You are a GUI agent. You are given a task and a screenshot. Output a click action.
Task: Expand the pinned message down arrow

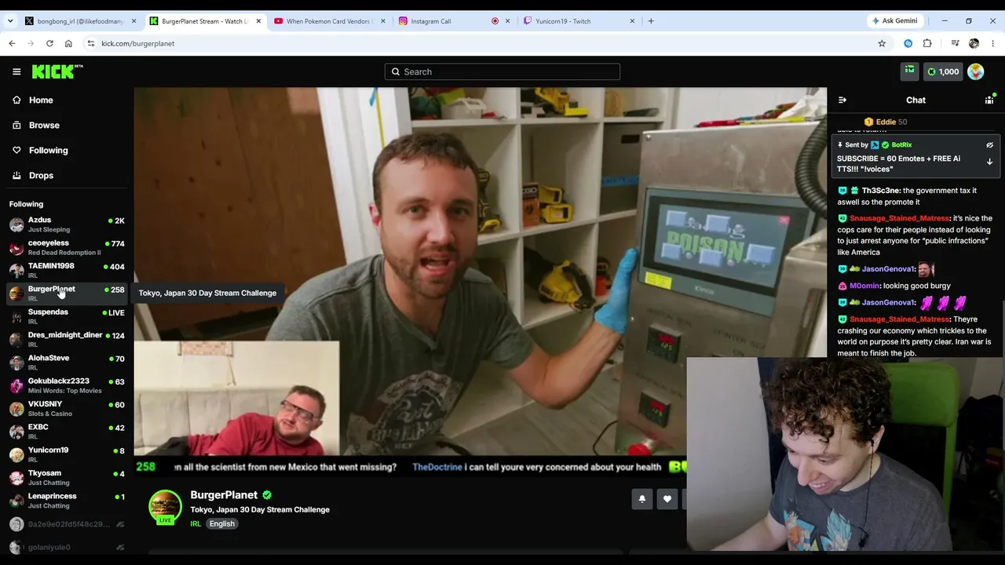tap(989, 162)
